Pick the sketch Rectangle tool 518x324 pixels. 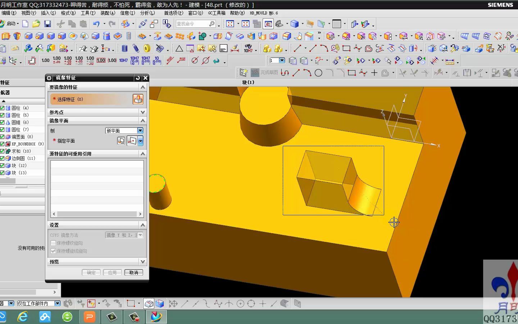pyautogui.click(x=352, y=73)
